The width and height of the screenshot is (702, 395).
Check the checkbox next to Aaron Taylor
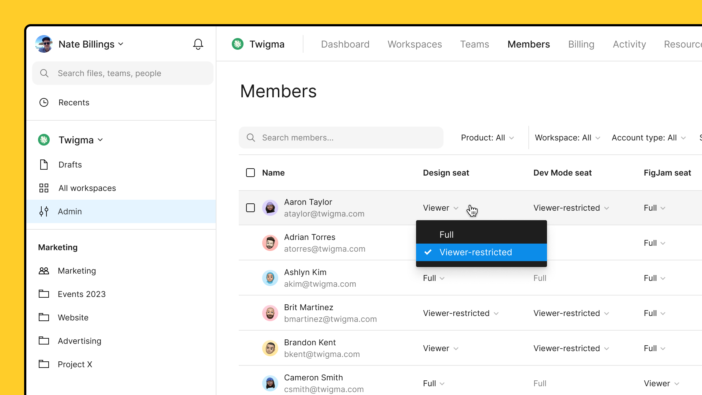pos(250,207)
